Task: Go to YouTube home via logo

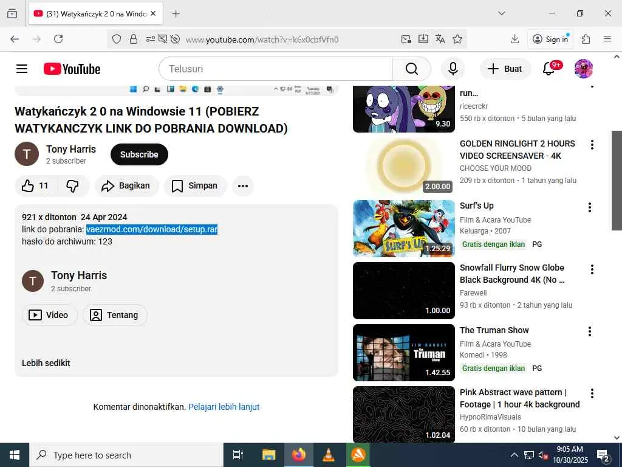Action: click(x=72, y=69)
